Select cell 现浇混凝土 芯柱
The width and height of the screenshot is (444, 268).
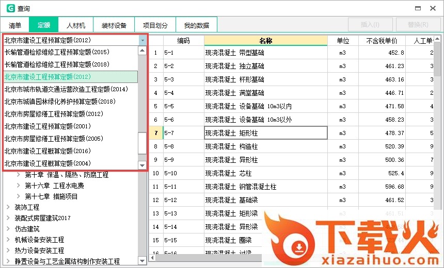[265, 173]
